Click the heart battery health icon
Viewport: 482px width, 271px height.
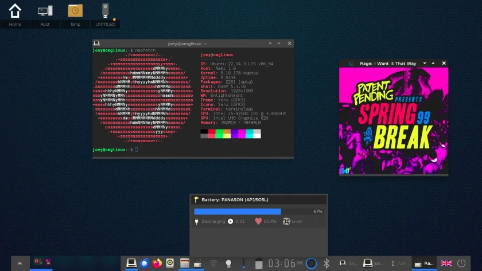coord(258,221)
